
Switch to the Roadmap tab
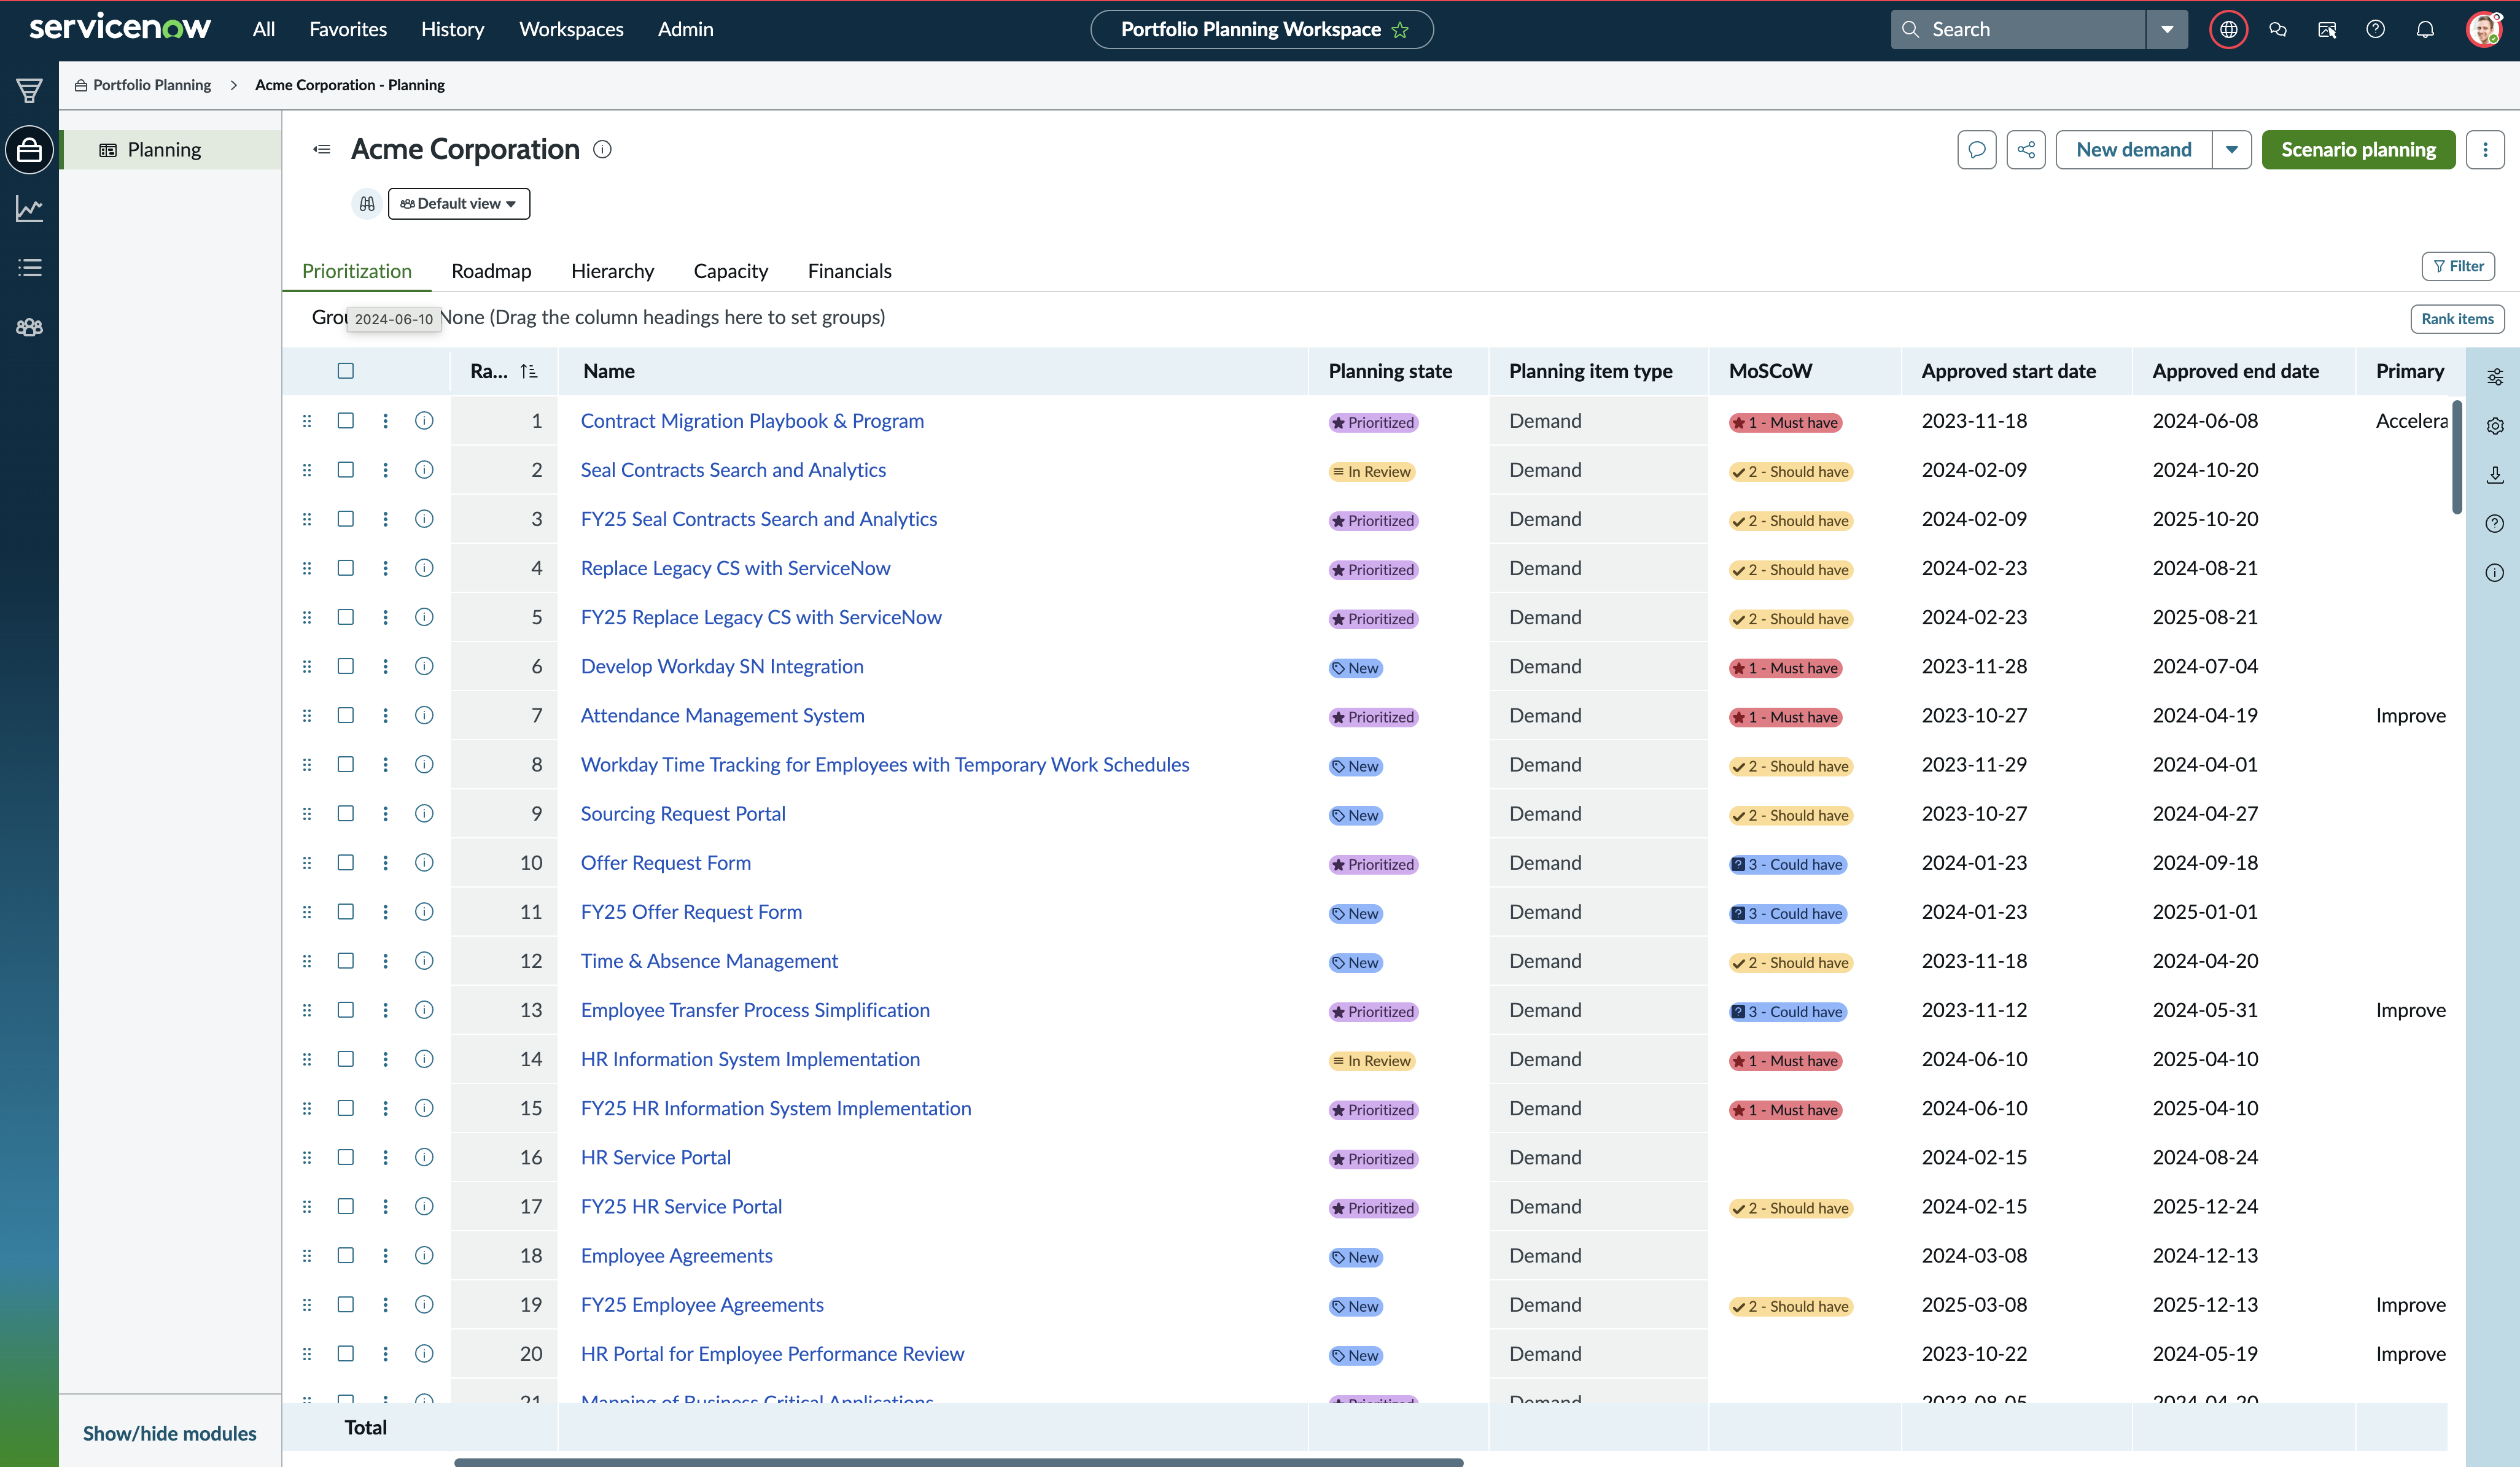pyautogui.click(x=491, y=272)
